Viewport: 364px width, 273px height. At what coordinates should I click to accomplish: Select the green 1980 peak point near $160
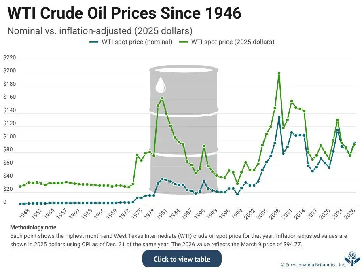[x=162, y=98]
